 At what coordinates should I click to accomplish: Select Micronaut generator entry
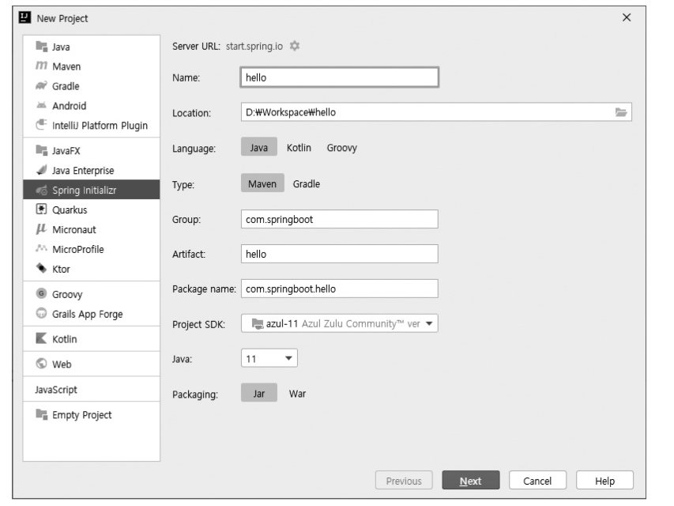coord(91,229)
